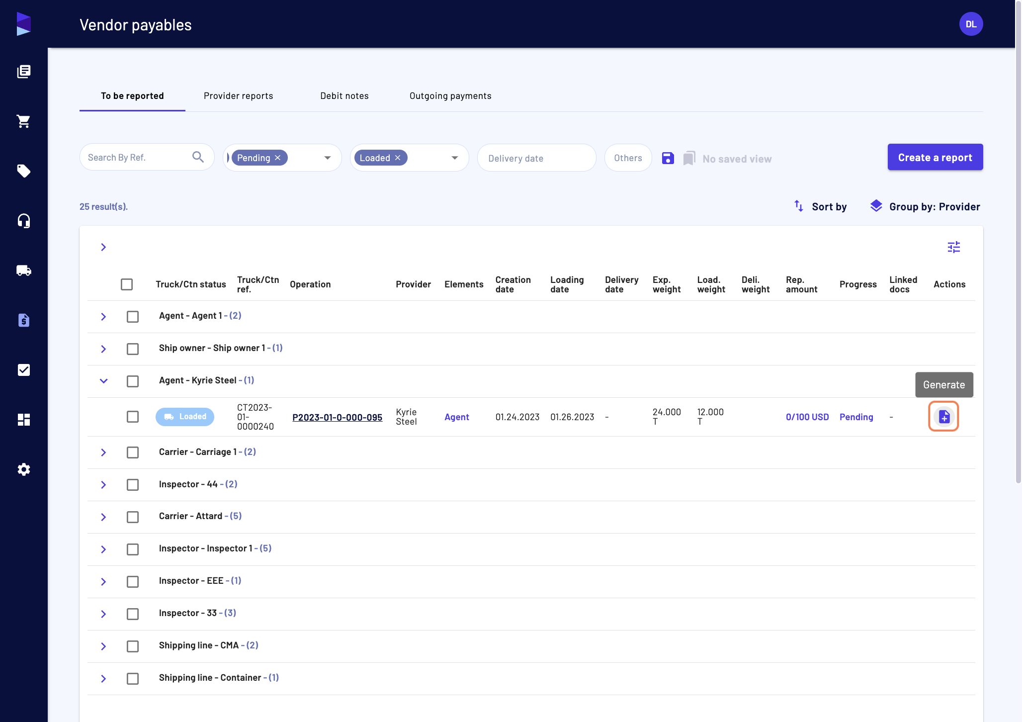
Task: Check the Ship owner 1 group checkbox
Action: (132, 349)
